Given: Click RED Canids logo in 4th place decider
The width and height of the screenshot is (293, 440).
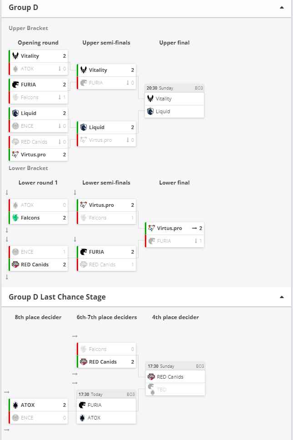Looking at the screenshot, I should (x=151, y=376).
